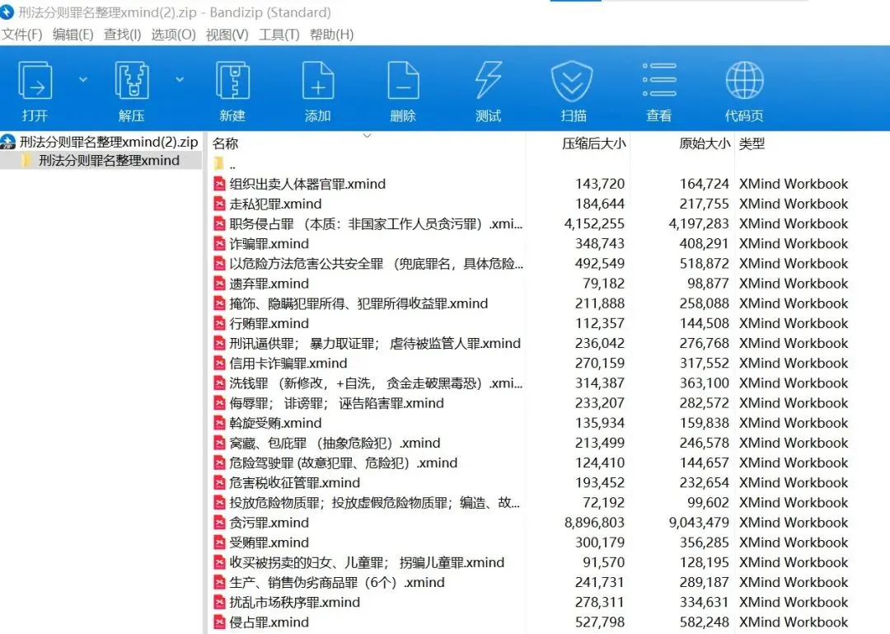Select file name 危险驾驶罪 (故意犯罪、危险犯).xmind
Screen dimensions: 890x634
click(344, 463)
